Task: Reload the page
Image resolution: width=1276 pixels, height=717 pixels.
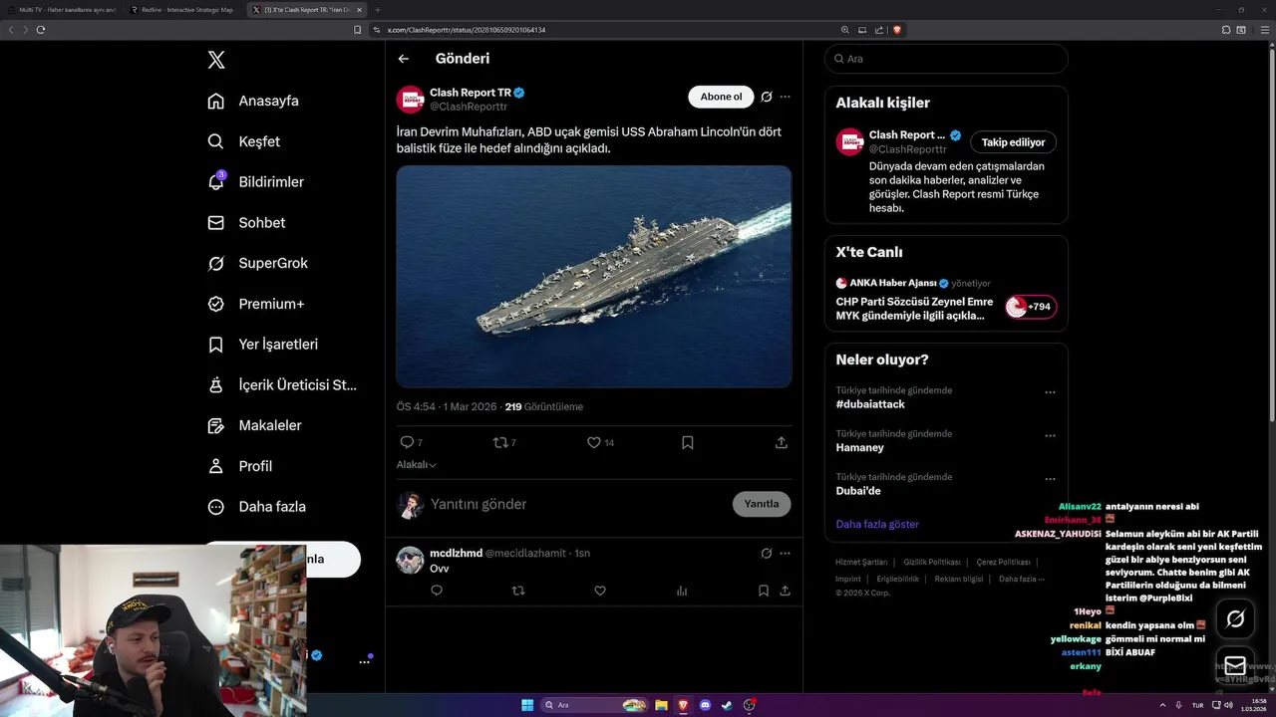Action: click(x=41, y=30)
